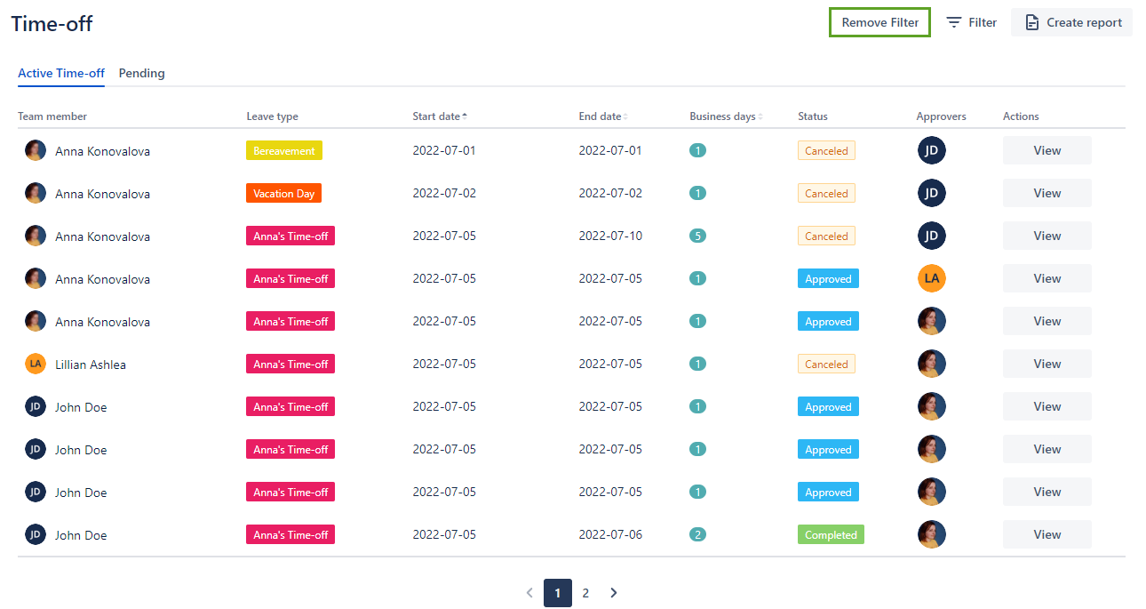This screenshot has height=609, width=1146.
Task: View the Bereavement leave request
Action: [1047, 150]
